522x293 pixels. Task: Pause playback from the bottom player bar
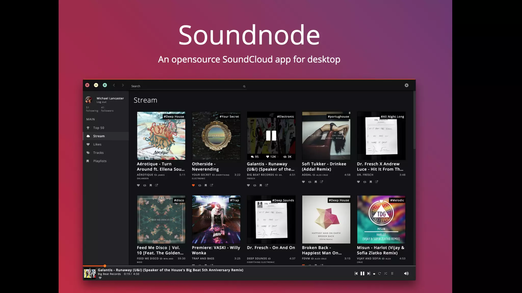pyautogui.click(x=362, y=273)
